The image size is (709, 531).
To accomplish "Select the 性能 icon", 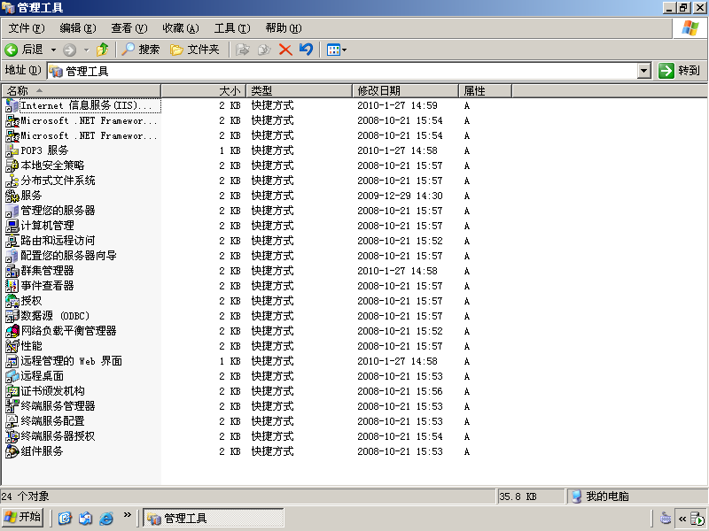I will pos(12,346).
